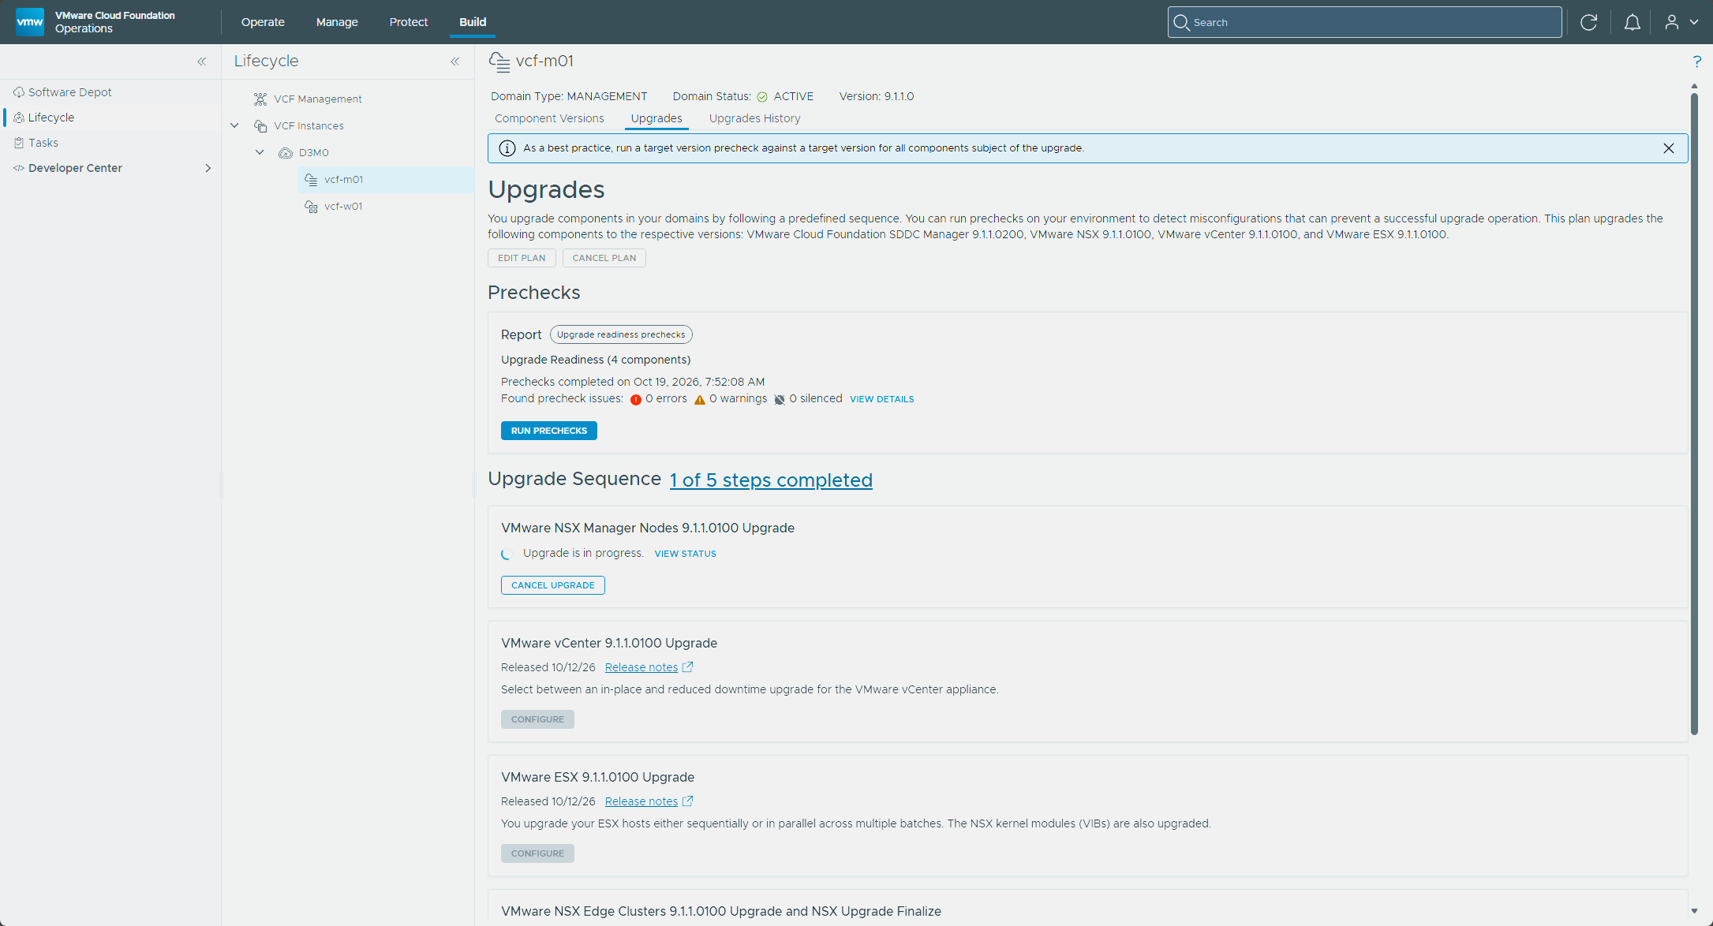The image size is (1713, 926).
Task: Open the Upgrades History tab
Action: tap(754, 118)
